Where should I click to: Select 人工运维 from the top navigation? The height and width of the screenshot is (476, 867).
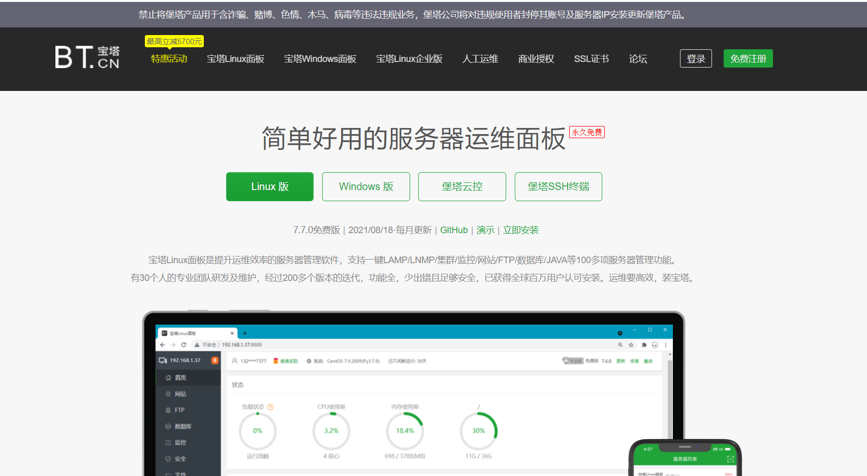click(480, 59)
